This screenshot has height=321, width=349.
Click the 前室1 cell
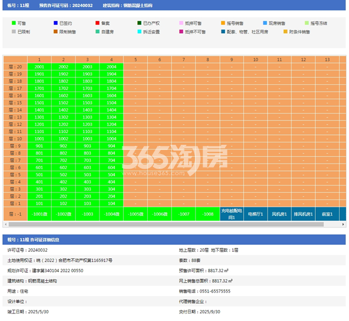click(327, 214)
